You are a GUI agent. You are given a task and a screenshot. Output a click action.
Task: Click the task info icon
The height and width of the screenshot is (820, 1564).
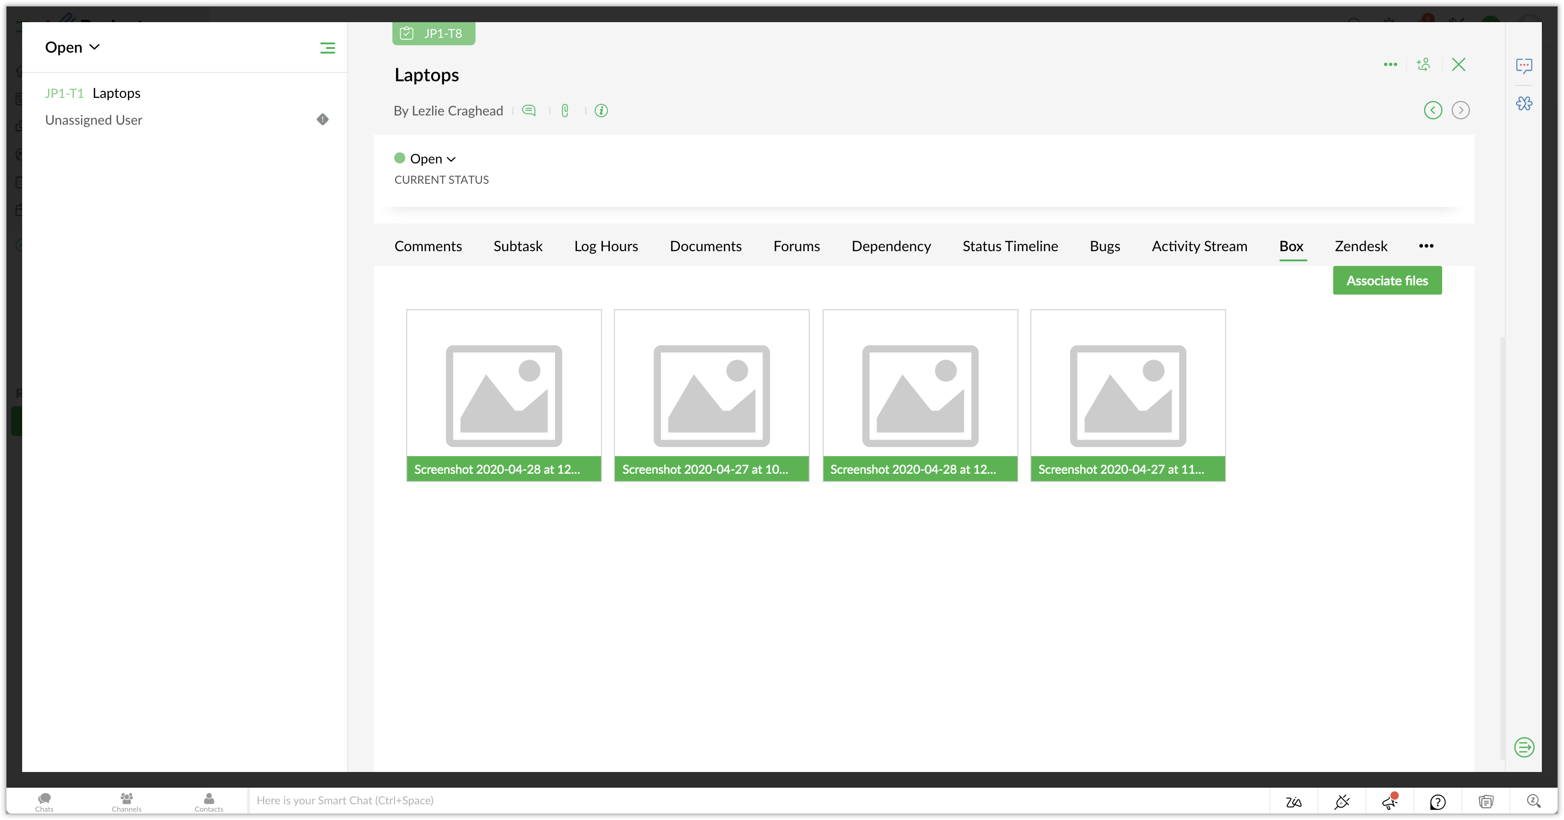[x=601, y=110]
